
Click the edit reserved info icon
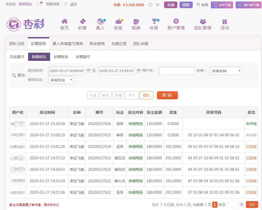click(66, 4)
